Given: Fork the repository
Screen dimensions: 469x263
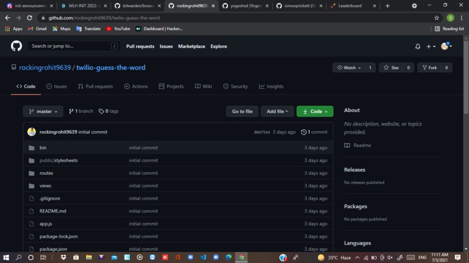Looking at the screenshot, I should pyautogui.click(x=429, y=68).
